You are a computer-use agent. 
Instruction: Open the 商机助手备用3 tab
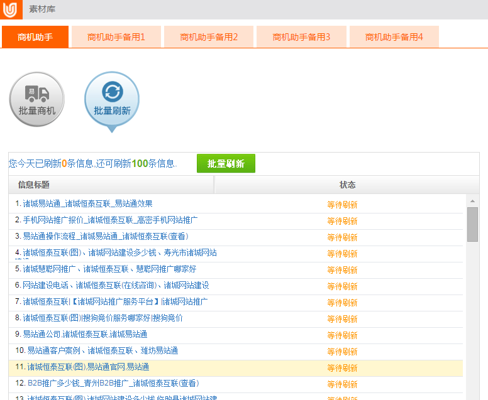coord(301,37)
